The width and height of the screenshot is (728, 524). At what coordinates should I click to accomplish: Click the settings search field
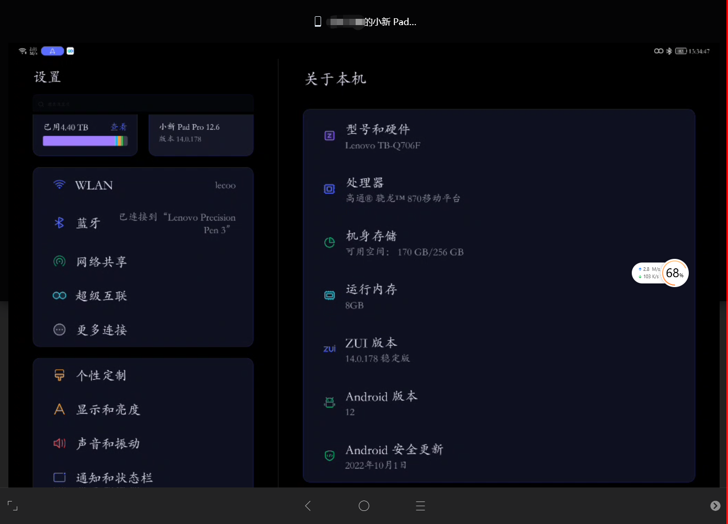tap(143, 104)
